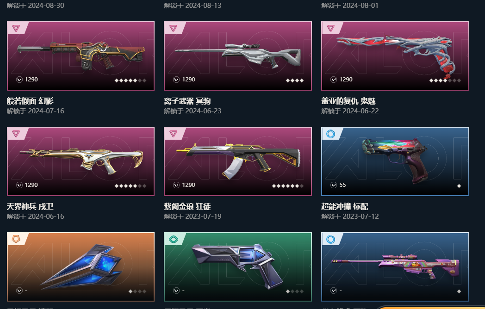Click the 紫阙金琅 狂徒 skin name

[187, 206]
